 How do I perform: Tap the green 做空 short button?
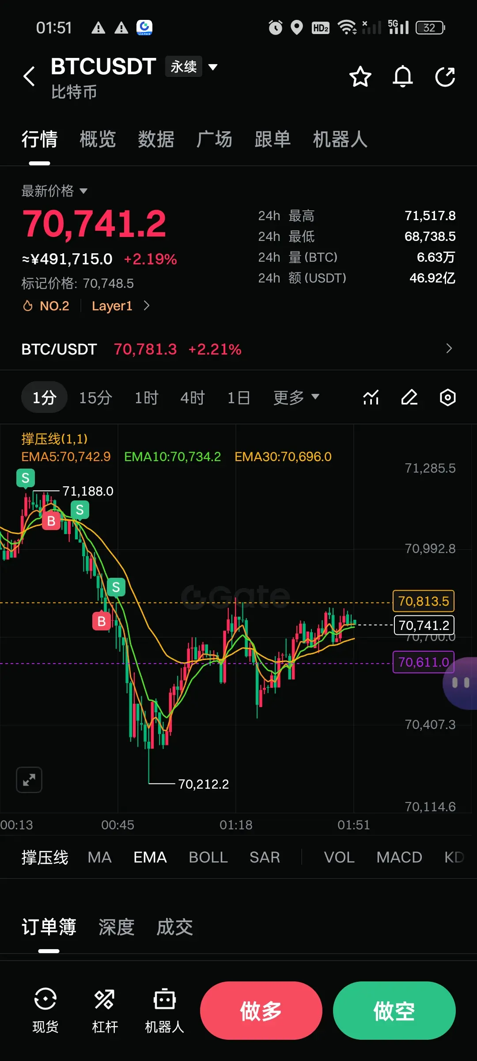click(x=394, y=1011)
